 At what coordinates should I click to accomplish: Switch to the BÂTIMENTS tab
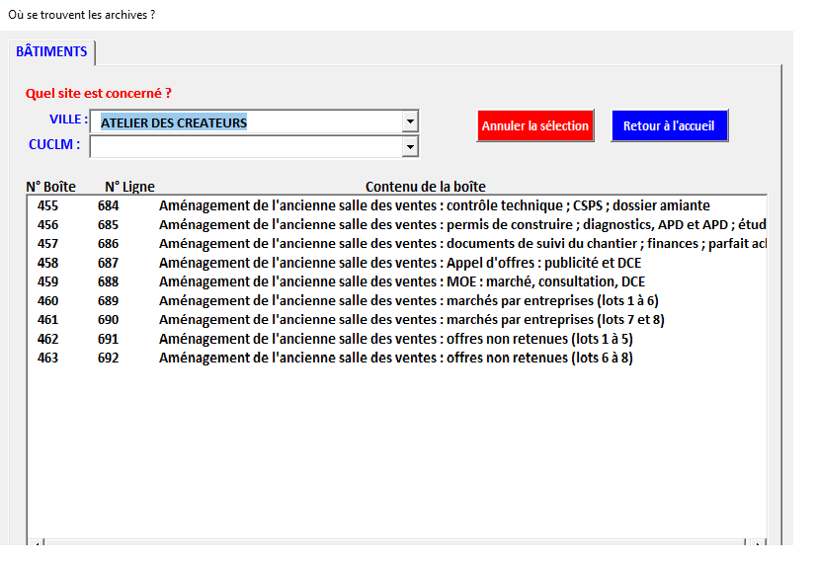coord(51,51)
